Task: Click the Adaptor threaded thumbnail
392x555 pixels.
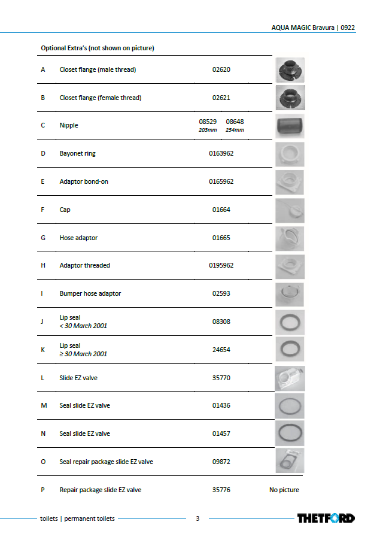Action: (290, 266)
